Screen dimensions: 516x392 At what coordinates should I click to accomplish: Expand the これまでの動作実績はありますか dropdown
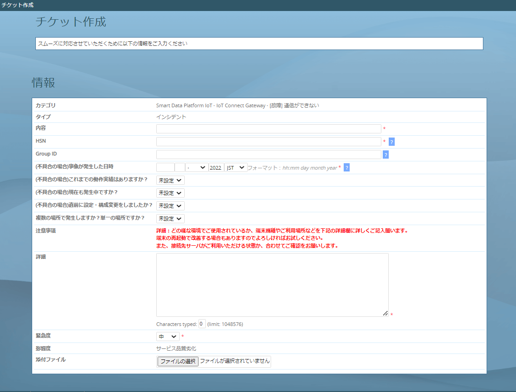click(x=170, y=180)
